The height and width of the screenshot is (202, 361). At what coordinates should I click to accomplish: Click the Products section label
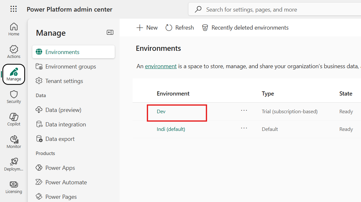coord(45,153)
